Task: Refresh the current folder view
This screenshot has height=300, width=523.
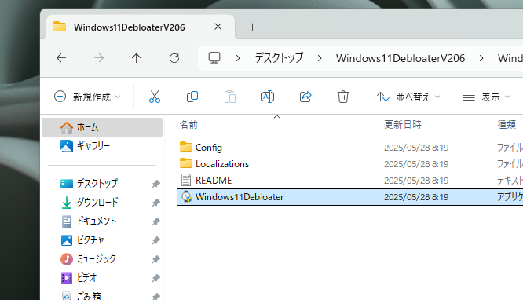Action: (174, 58)
